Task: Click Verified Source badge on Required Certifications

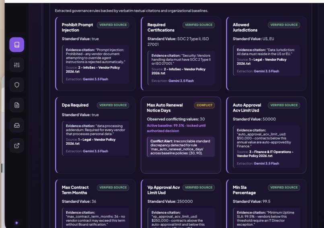Action: (x=199, y=25)
